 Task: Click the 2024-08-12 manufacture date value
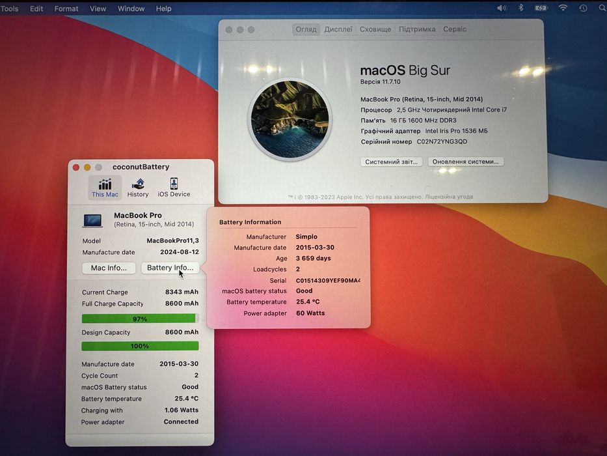click(x=180, y=252)
